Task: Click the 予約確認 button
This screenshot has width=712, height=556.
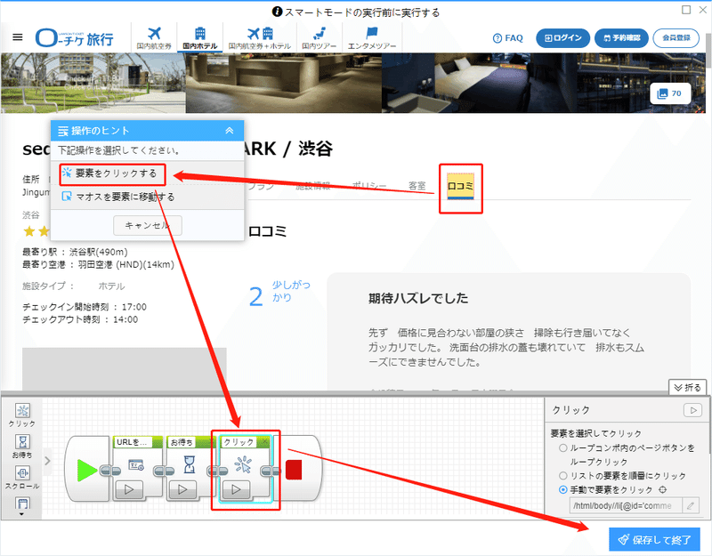Action: (621, 38)
